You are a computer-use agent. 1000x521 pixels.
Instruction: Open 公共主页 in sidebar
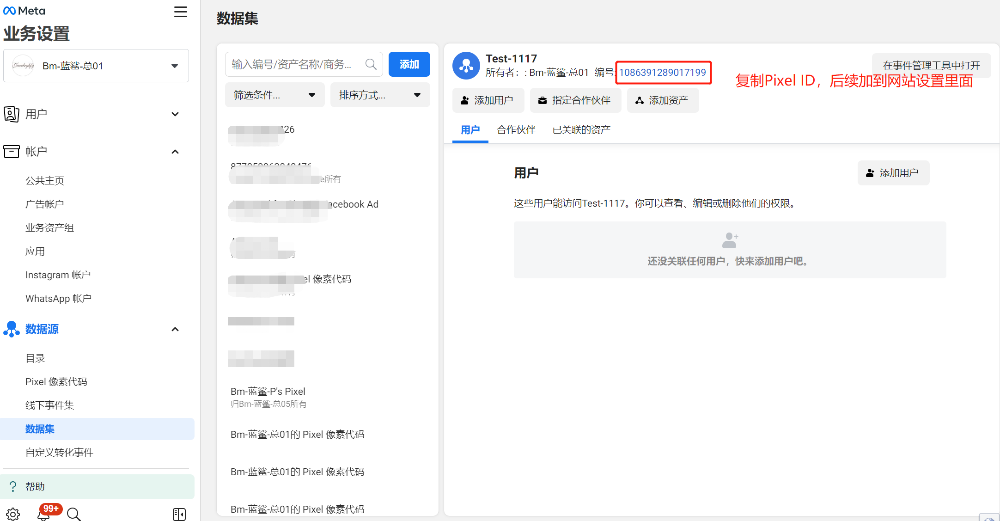point(45,180)
